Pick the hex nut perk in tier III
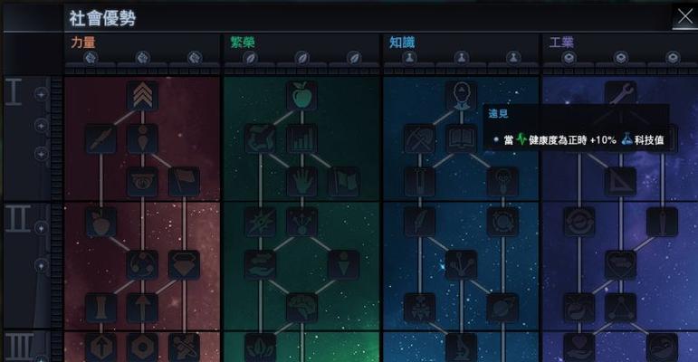 [142, 348]
